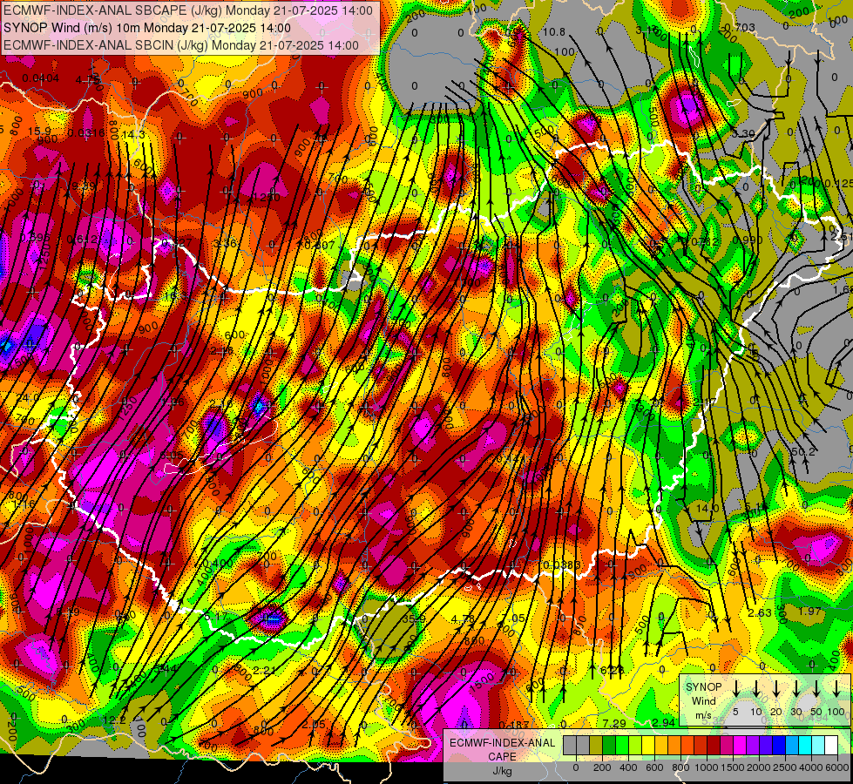
Task: Click the 7.29 value on the map
Action: [x=614, y=723]
